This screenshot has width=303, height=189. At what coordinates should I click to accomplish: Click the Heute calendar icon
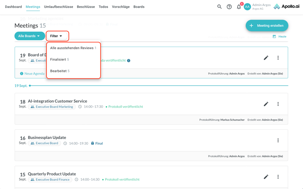tap(274, 36)
